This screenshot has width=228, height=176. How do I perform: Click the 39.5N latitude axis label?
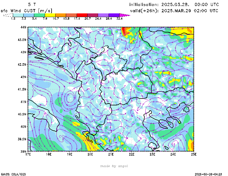pos(22,139)
